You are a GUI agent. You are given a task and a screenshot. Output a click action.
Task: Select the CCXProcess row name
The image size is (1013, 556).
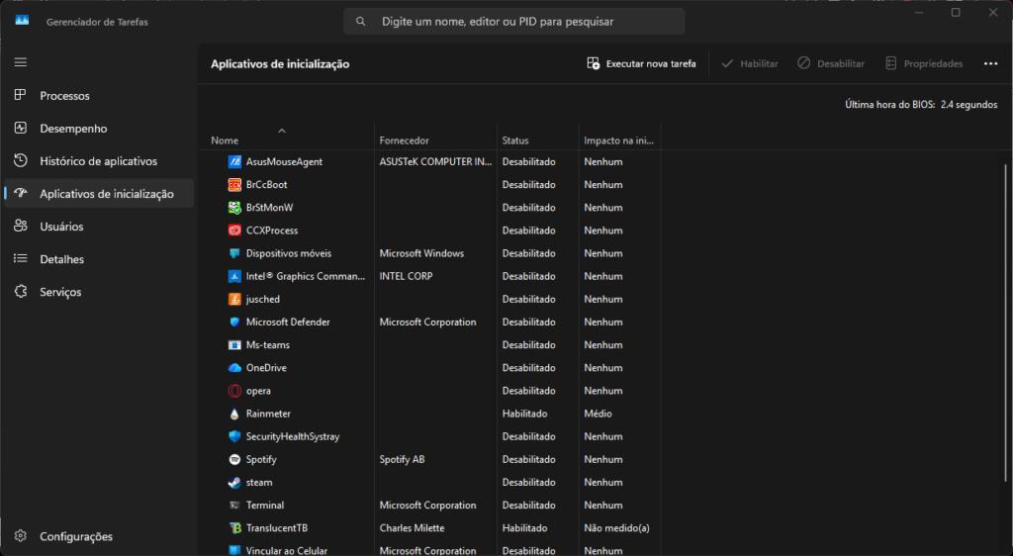pos(272,231)
